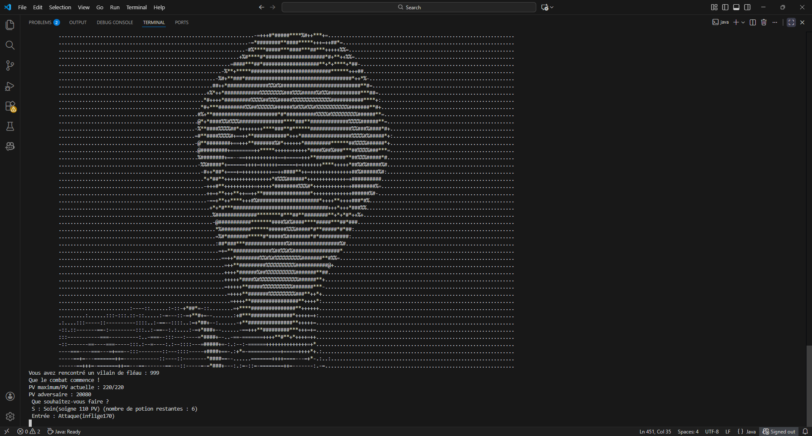This screenshot has width=812, height=436.
Task: Open the Run menu
Action: pyautogui.click(x=115, y=7)
